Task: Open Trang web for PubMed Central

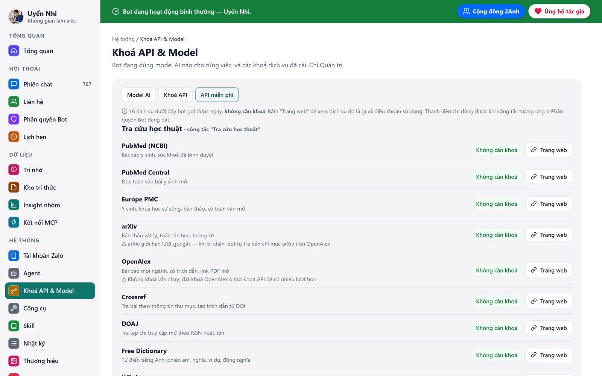Action: tap(549, 177)
